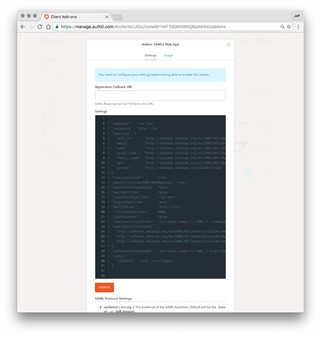
Task: Switch to the Settings tab
Action: point(150,55)
